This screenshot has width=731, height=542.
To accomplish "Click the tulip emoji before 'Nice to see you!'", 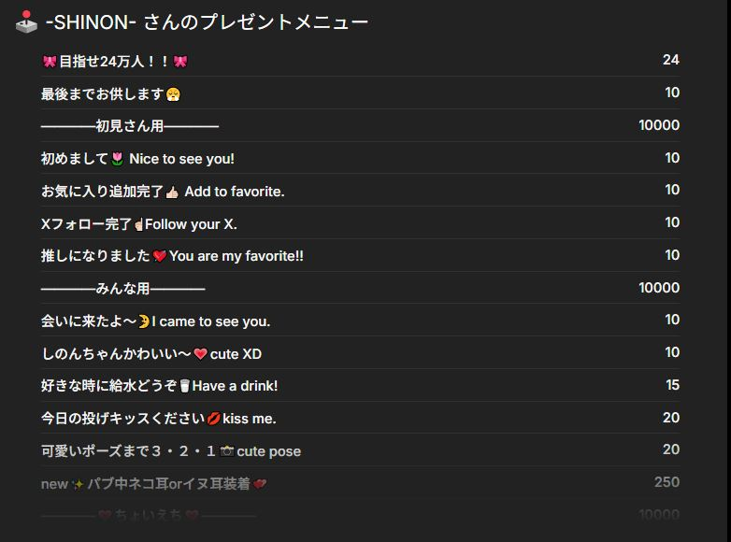I will 118,159.
